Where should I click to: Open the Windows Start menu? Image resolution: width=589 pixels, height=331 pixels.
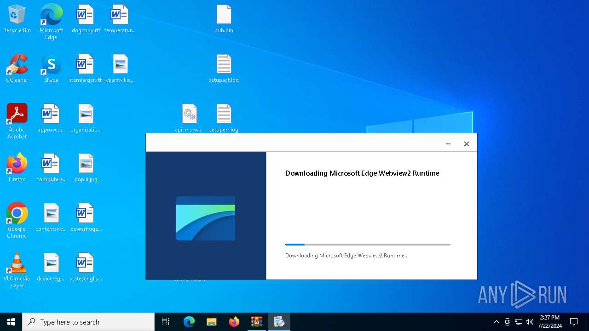click(x=11, y=322)
